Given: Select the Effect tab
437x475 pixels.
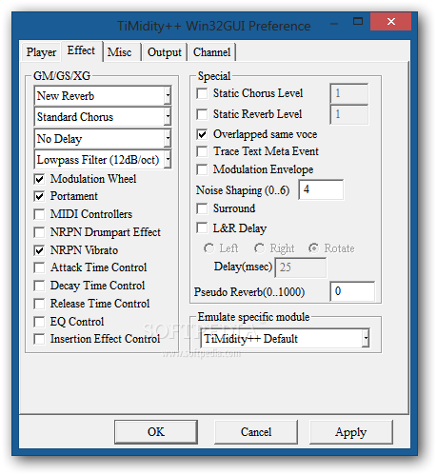Looking at the screenshot, I should [x=81, y=50].
